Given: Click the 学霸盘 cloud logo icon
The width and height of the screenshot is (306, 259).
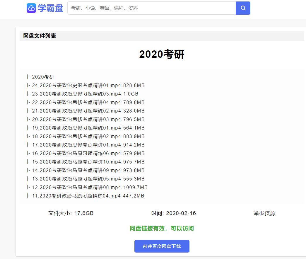Looking at the screenshot, I should coord(31,8).
